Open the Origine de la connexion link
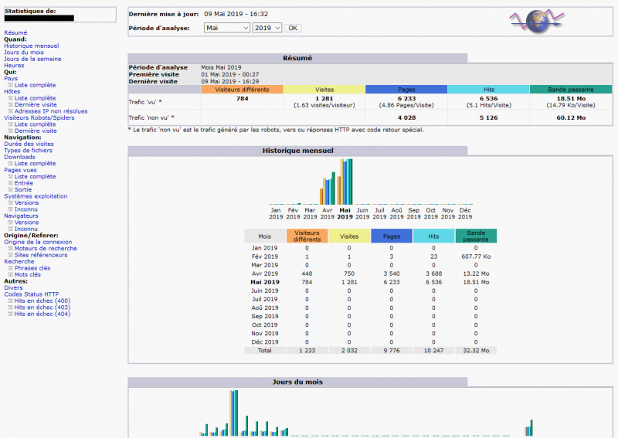Screen dimensions: 618x438 pyautogui.click(x=38, y=242)
